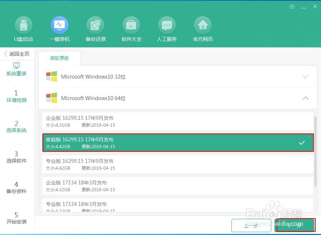The height and width of the screenshot is (235, 321).
Task: Go to step 4 备份资料
Action: [16, 188]
